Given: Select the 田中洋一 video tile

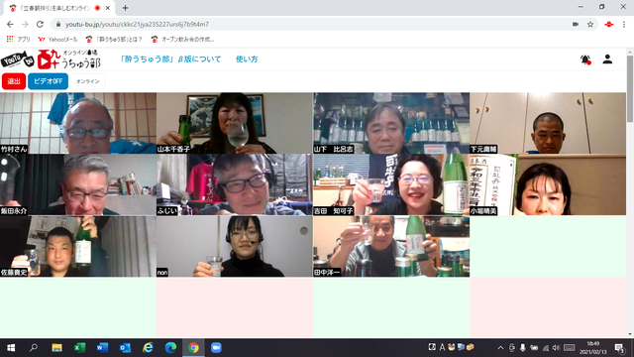Looking at the screenshot, I should 391,246.
